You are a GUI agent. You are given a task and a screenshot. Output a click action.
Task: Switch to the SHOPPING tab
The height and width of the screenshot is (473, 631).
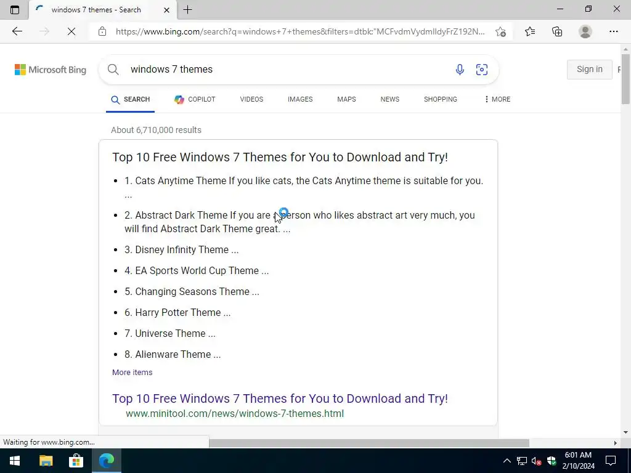tap(440, 99)
